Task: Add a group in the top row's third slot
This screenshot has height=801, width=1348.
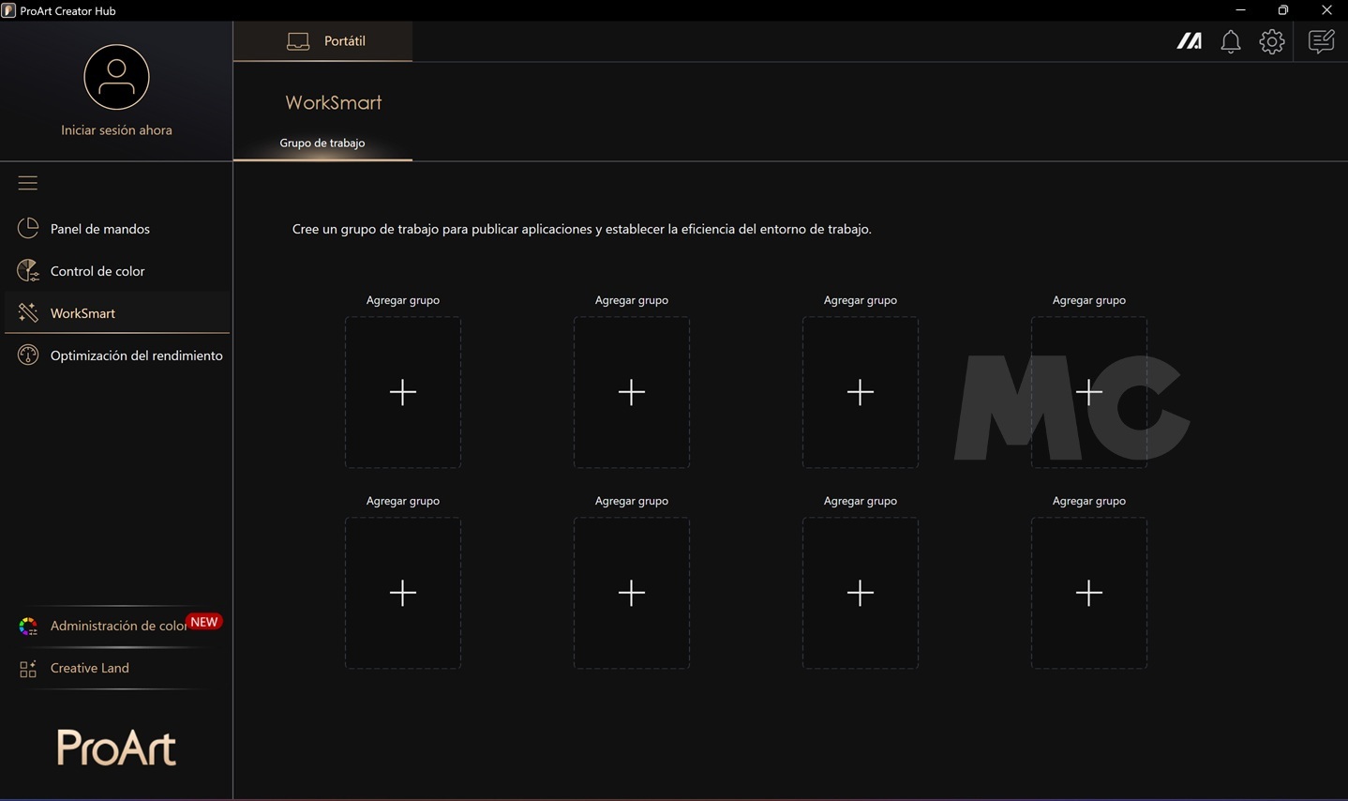Action: click(861, 392)
